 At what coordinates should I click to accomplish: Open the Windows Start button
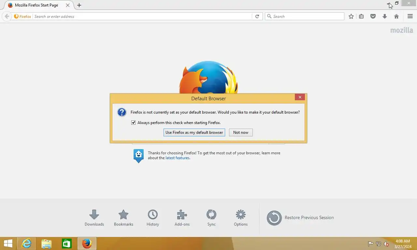tap(8, 243)
